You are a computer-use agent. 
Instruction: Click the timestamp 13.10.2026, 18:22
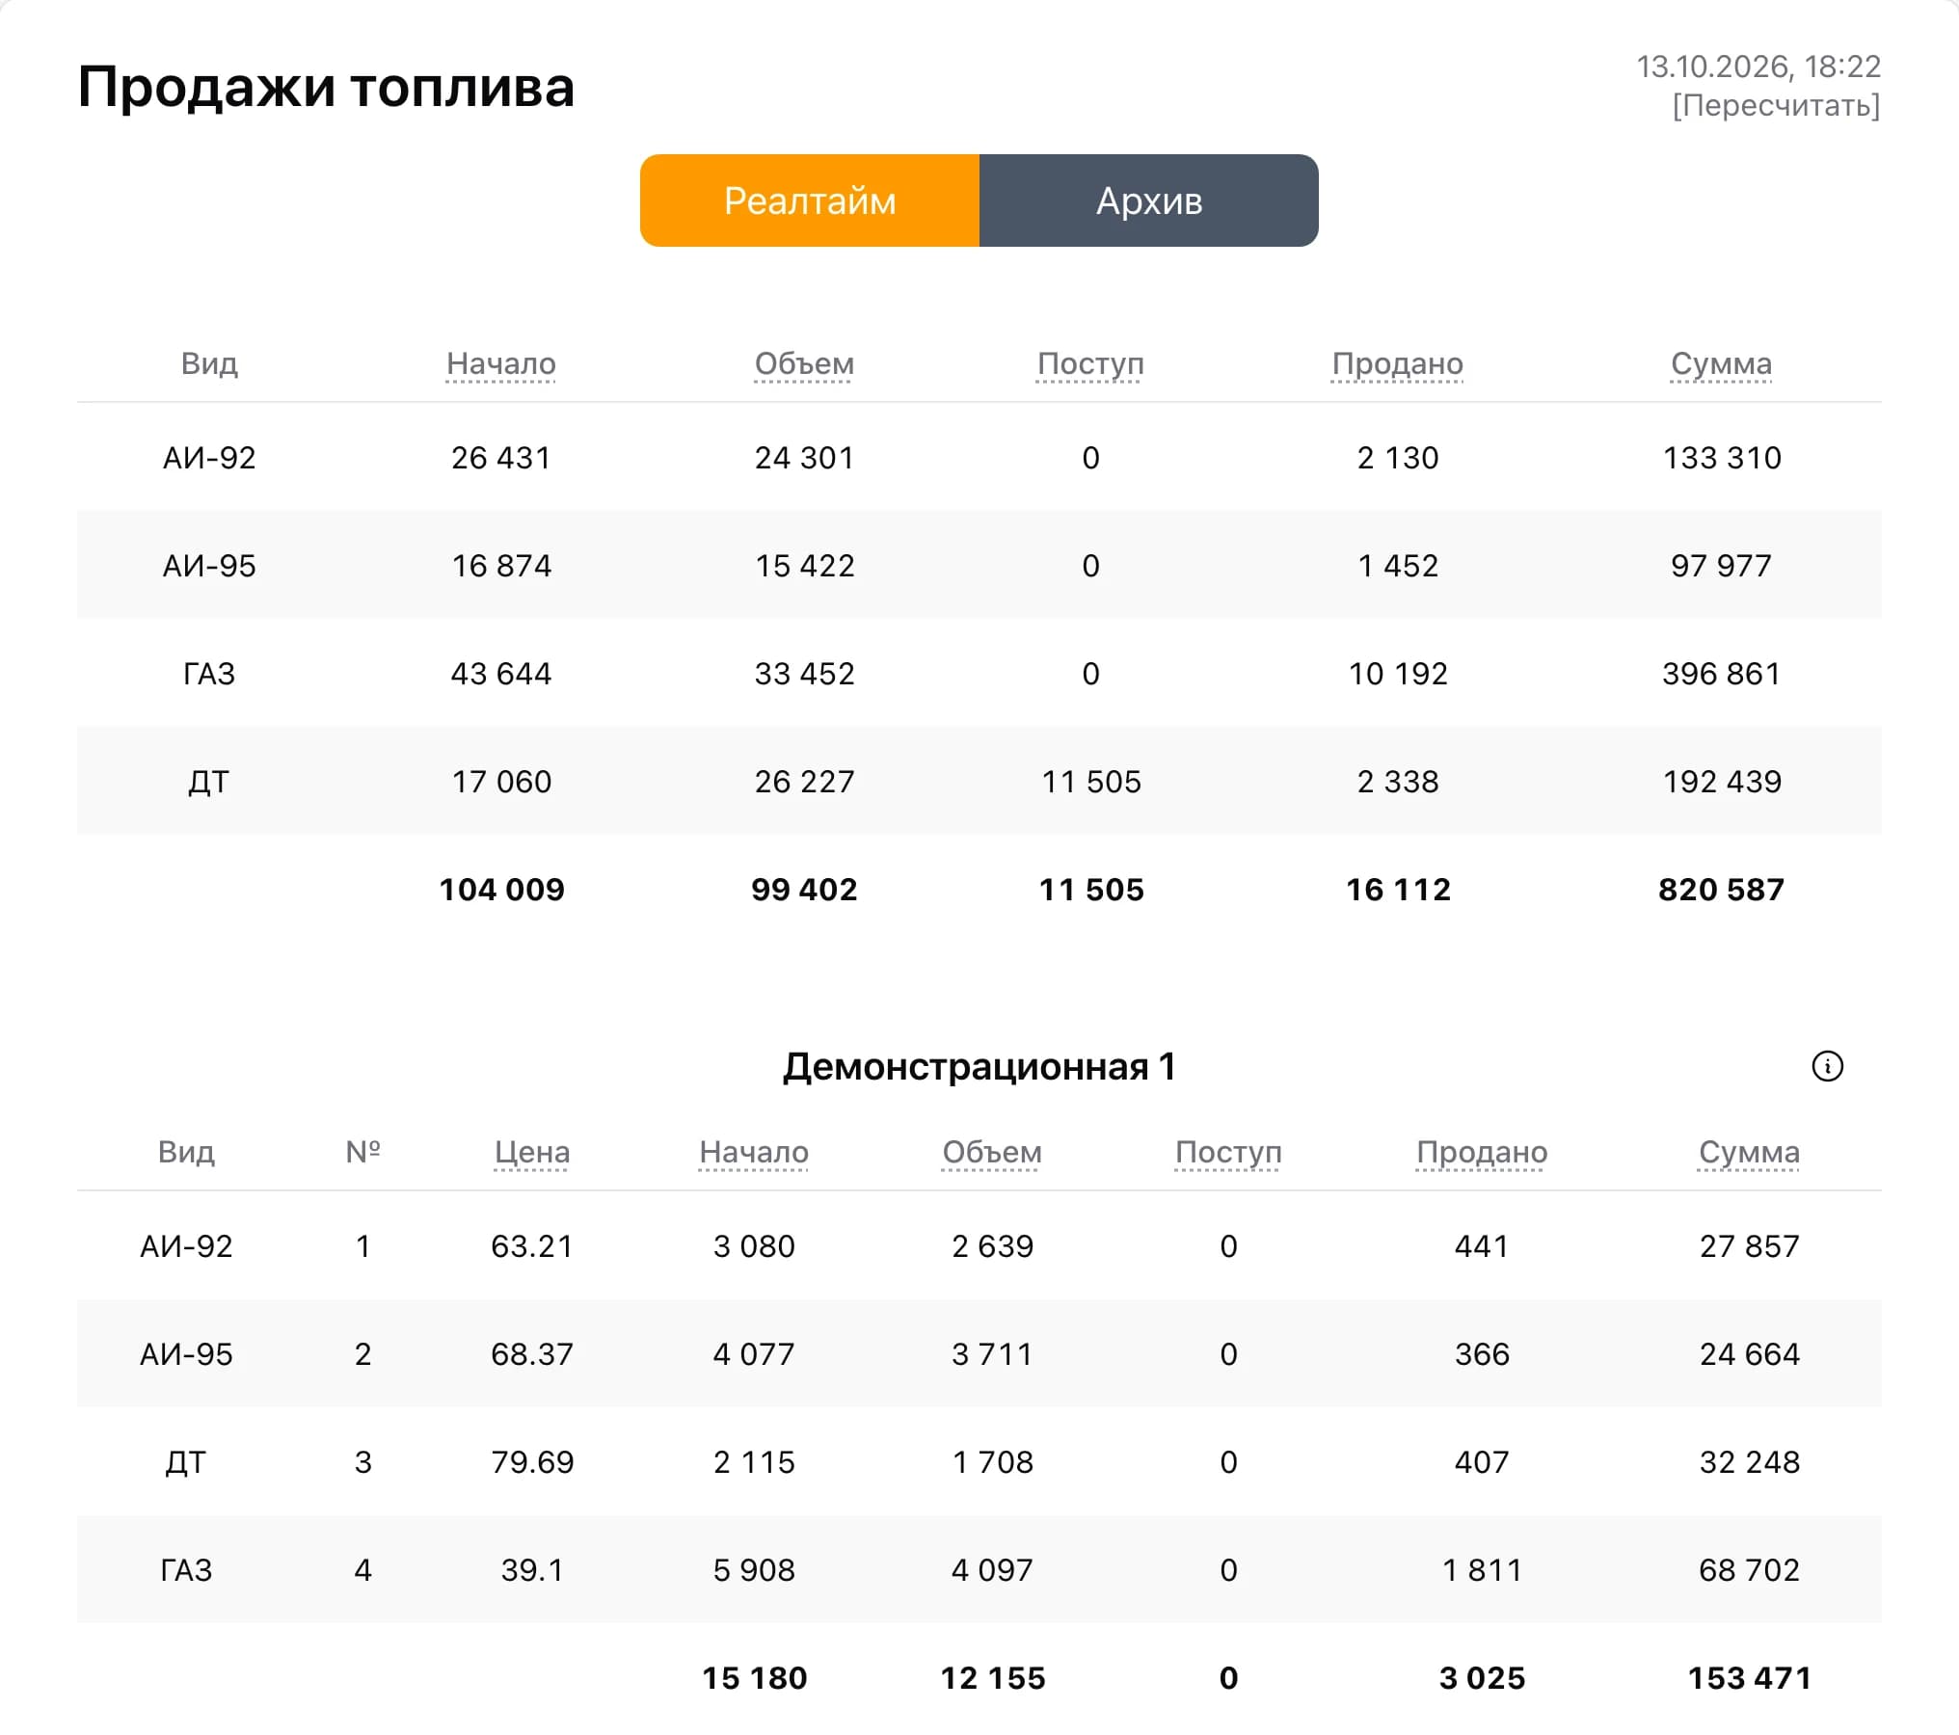[1758, 67]
